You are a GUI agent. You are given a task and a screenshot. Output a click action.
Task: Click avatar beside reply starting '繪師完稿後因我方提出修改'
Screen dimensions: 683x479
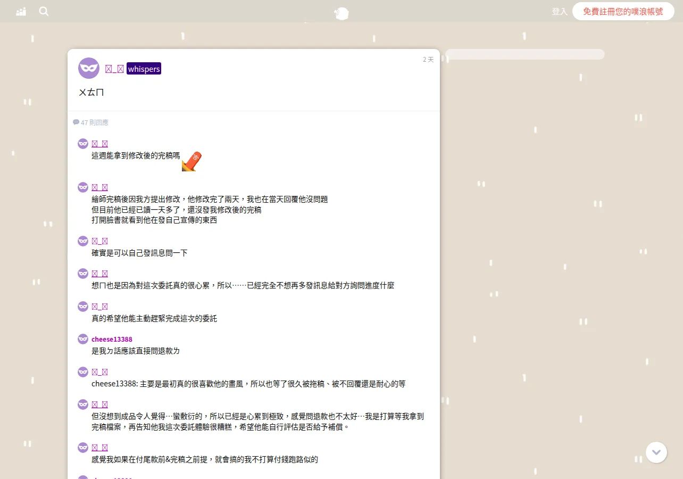(x=83, y=187)
